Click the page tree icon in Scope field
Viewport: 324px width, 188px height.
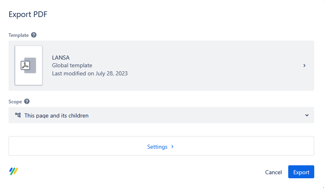(x=18, y=115)
